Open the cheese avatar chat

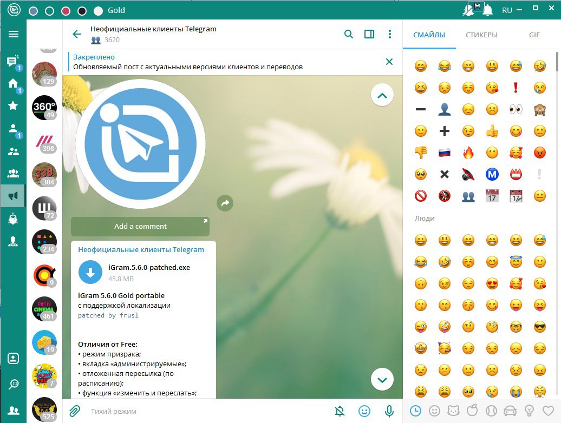pyautogui.click(x=44, y=342)
